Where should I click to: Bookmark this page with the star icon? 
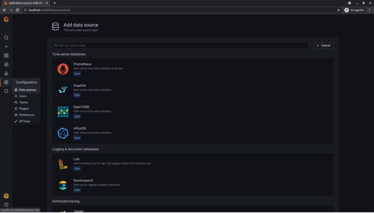pos(339,10)
